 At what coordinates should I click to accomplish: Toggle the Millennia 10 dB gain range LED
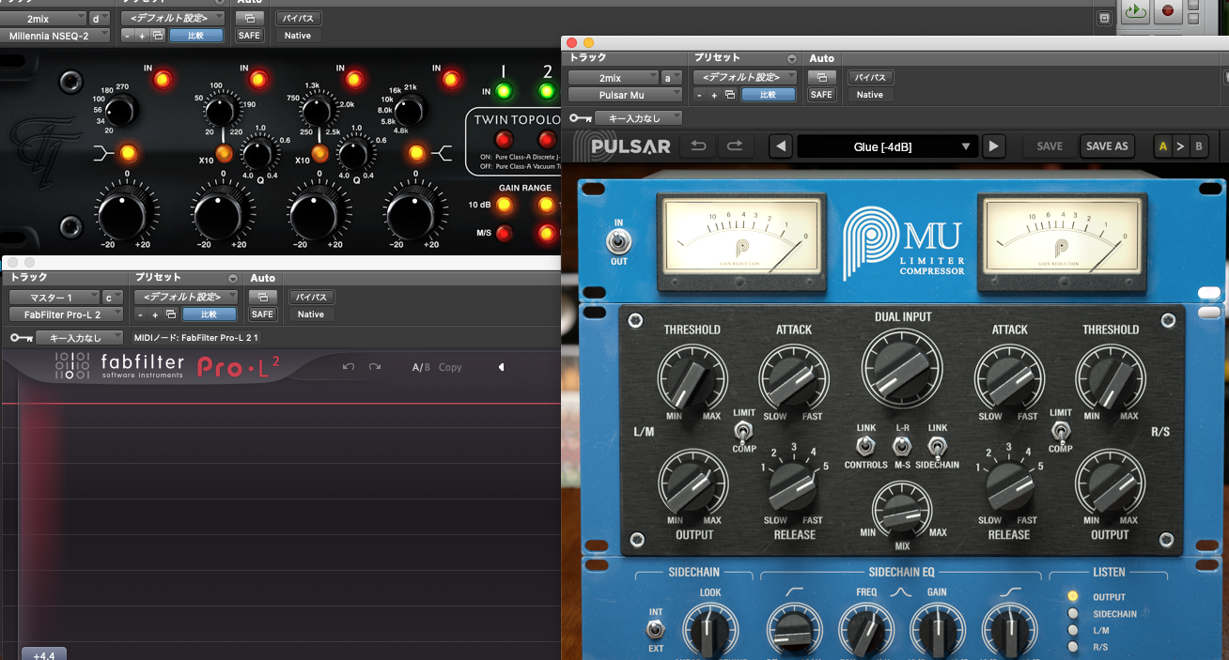(x=505, y=205)
